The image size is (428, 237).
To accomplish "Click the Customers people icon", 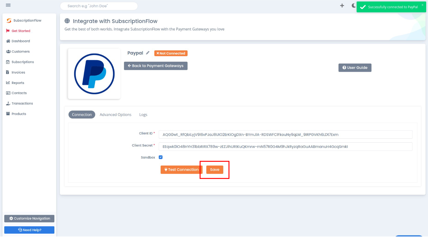I will pyautogui.click(x=8, y=52).
